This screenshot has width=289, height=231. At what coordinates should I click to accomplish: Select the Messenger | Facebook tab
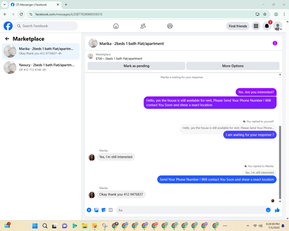35,5
